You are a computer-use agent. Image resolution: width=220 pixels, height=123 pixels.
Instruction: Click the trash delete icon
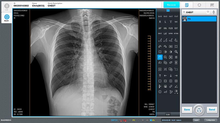pos(176,57)
